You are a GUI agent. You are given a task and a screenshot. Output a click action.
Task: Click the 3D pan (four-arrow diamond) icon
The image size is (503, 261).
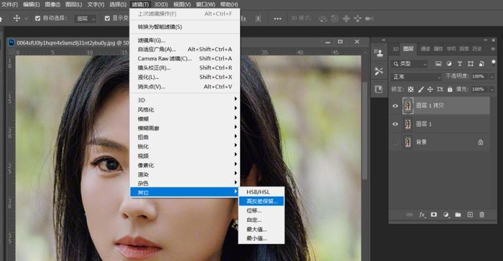point(346,18)
